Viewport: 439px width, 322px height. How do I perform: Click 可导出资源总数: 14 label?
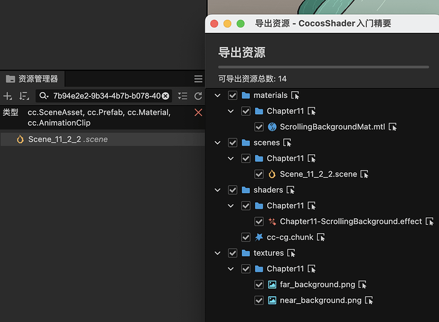tap(252, 79)
